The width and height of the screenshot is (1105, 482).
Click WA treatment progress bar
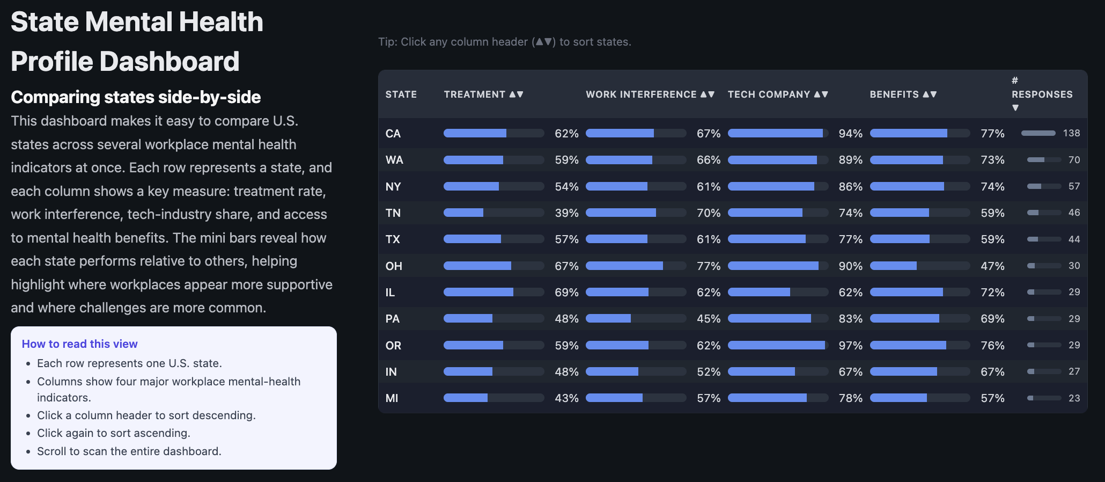pyautogui.click(x=493, y=160)
